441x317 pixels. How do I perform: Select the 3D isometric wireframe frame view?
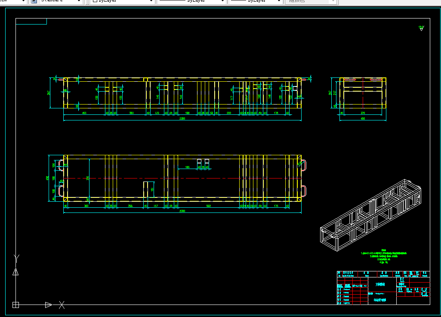point(371,215)
